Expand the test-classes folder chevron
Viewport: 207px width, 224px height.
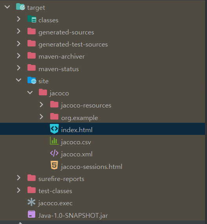point(19,190)
